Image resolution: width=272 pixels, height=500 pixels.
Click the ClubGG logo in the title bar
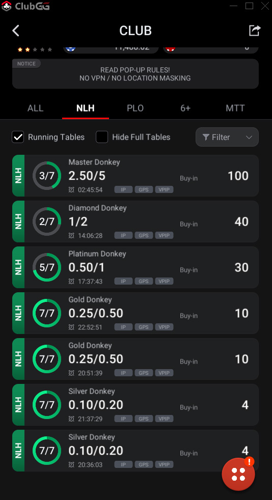(x=25, y=6)
